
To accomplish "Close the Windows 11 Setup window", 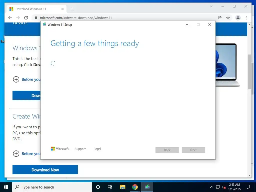I will (x=210, y=24).
